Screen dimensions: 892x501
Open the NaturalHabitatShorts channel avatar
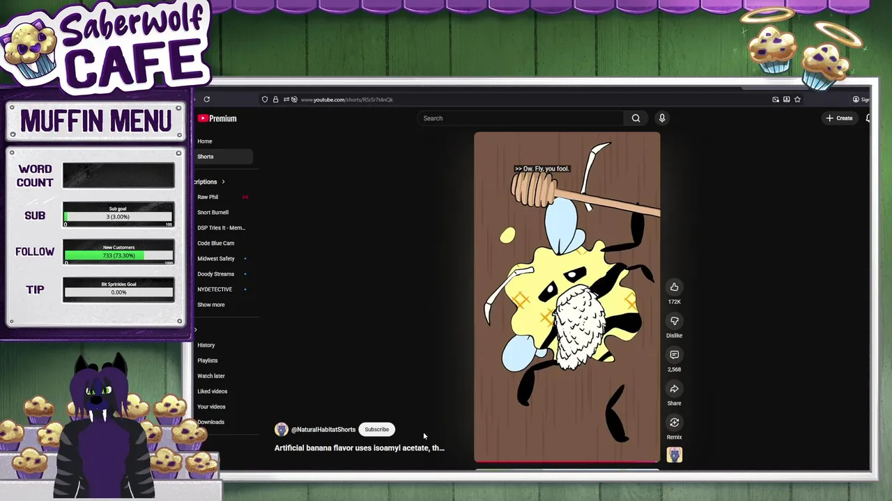coord(282,429)
